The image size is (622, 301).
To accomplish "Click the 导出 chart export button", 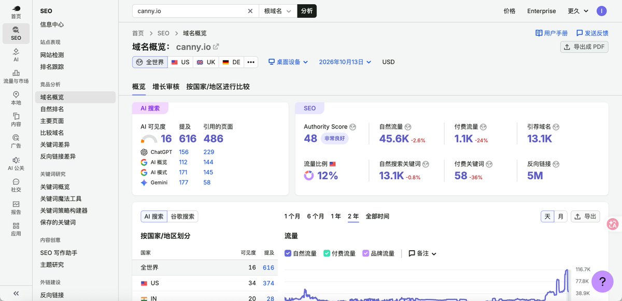I will [x=585, y=217].
